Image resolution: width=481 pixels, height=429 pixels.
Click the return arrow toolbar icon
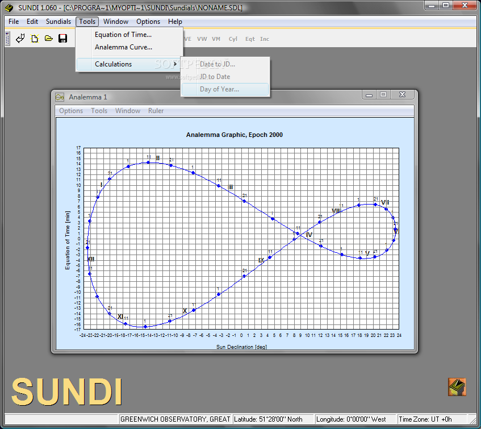20,39
